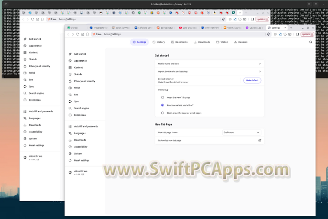Reload page in front Brave window
The height and width of the screenshot is (219, 328).
(x=77, y=34)
